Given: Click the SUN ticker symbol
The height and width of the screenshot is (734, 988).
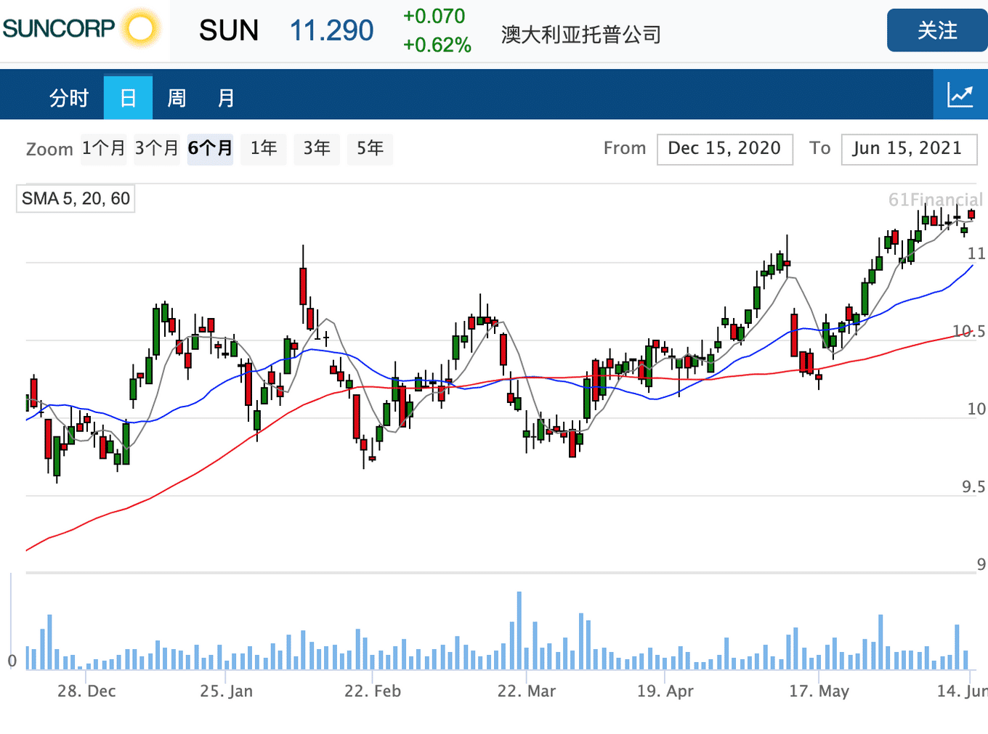Looking at the screenshot, I should (x=229, y=30).
